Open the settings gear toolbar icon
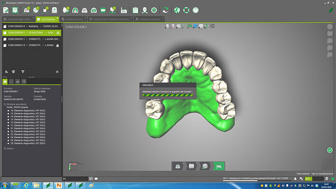This screenshot has height=189, width=336. 154,10
